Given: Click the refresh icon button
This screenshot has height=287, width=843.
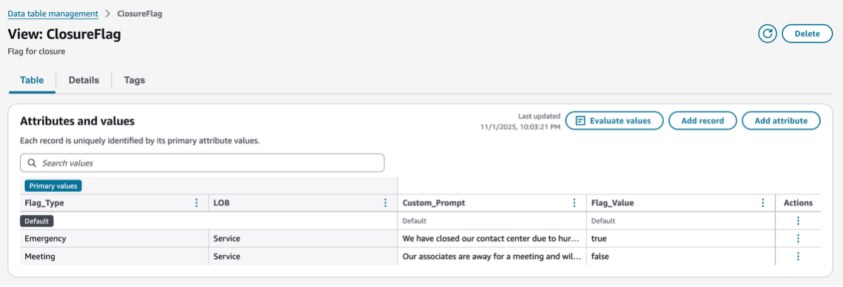Looking at the screenshot, I should pyautogui.click(x=768, y=34).
